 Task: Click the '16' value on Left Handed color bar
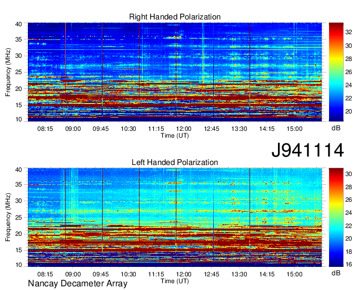click(x=349, y=264)
